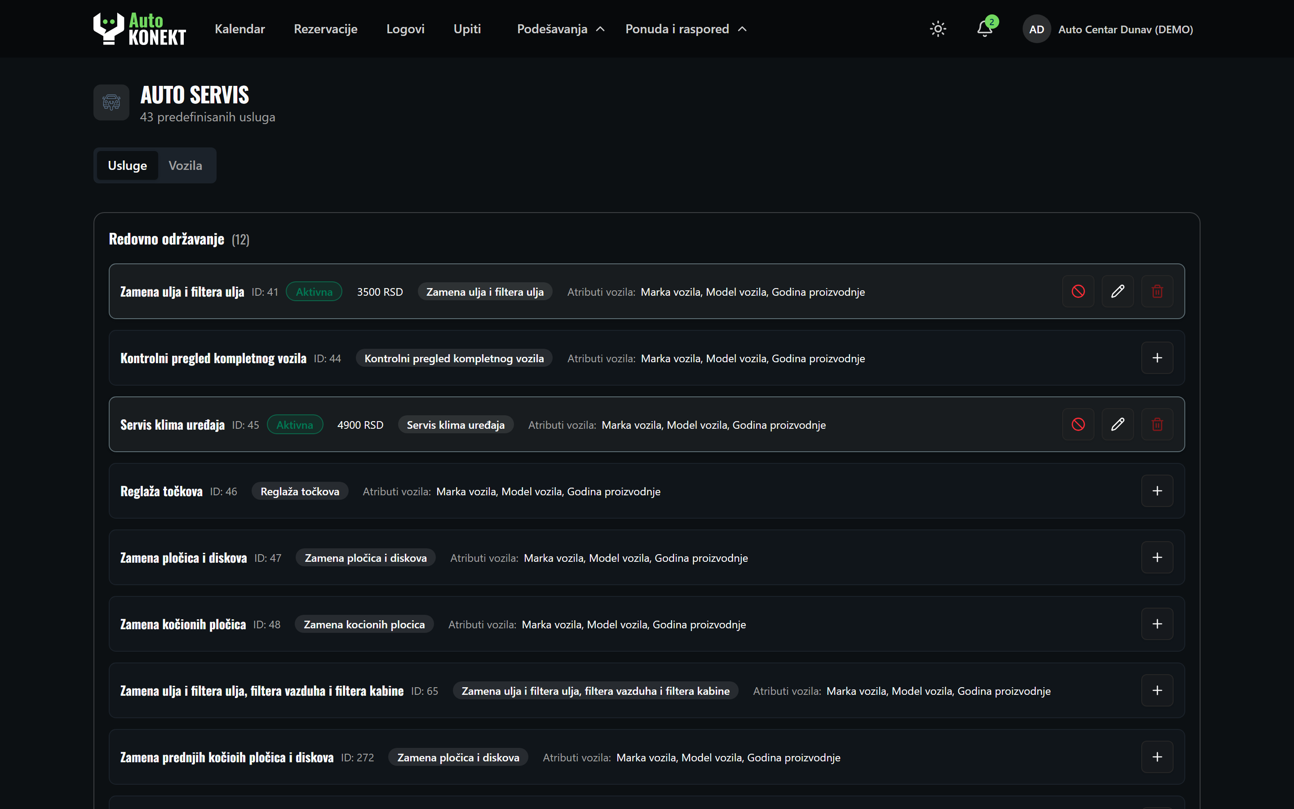Edit the Servis klima uređaja service
The width and height of the screenshot is (1294, 809).
click(x=1117, y=424)
